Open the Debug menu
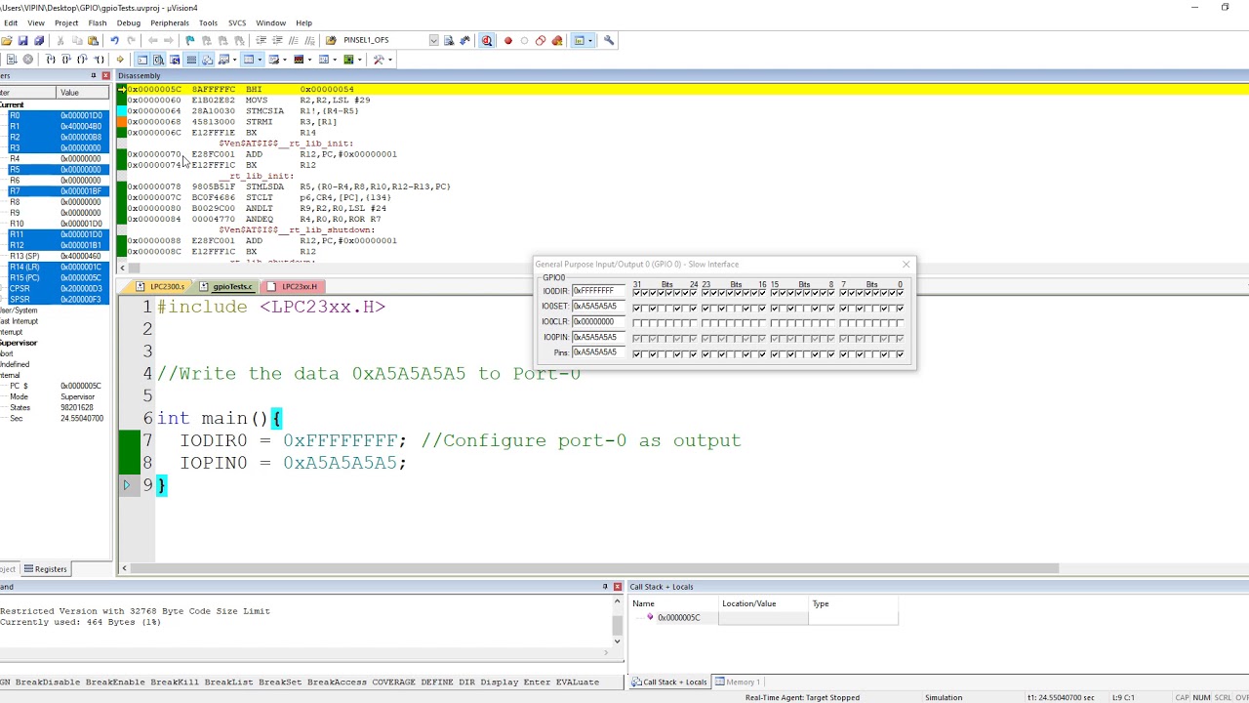The height and width of the screenshot is (703, 1249). 128,22
